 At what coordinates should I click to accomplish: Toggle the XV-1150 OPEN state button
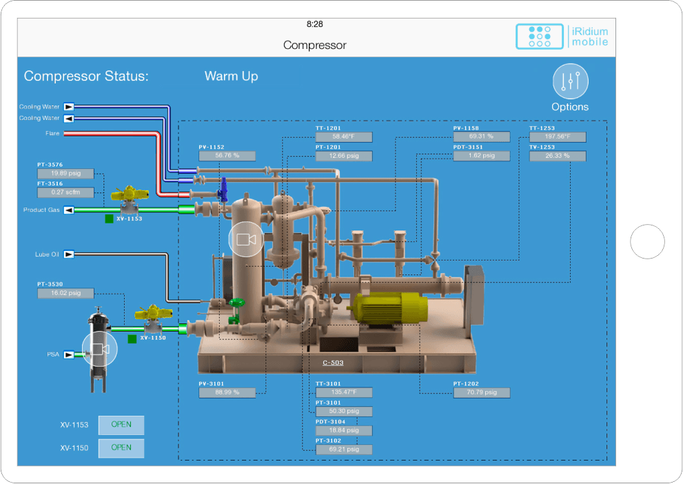pos(121,448)
